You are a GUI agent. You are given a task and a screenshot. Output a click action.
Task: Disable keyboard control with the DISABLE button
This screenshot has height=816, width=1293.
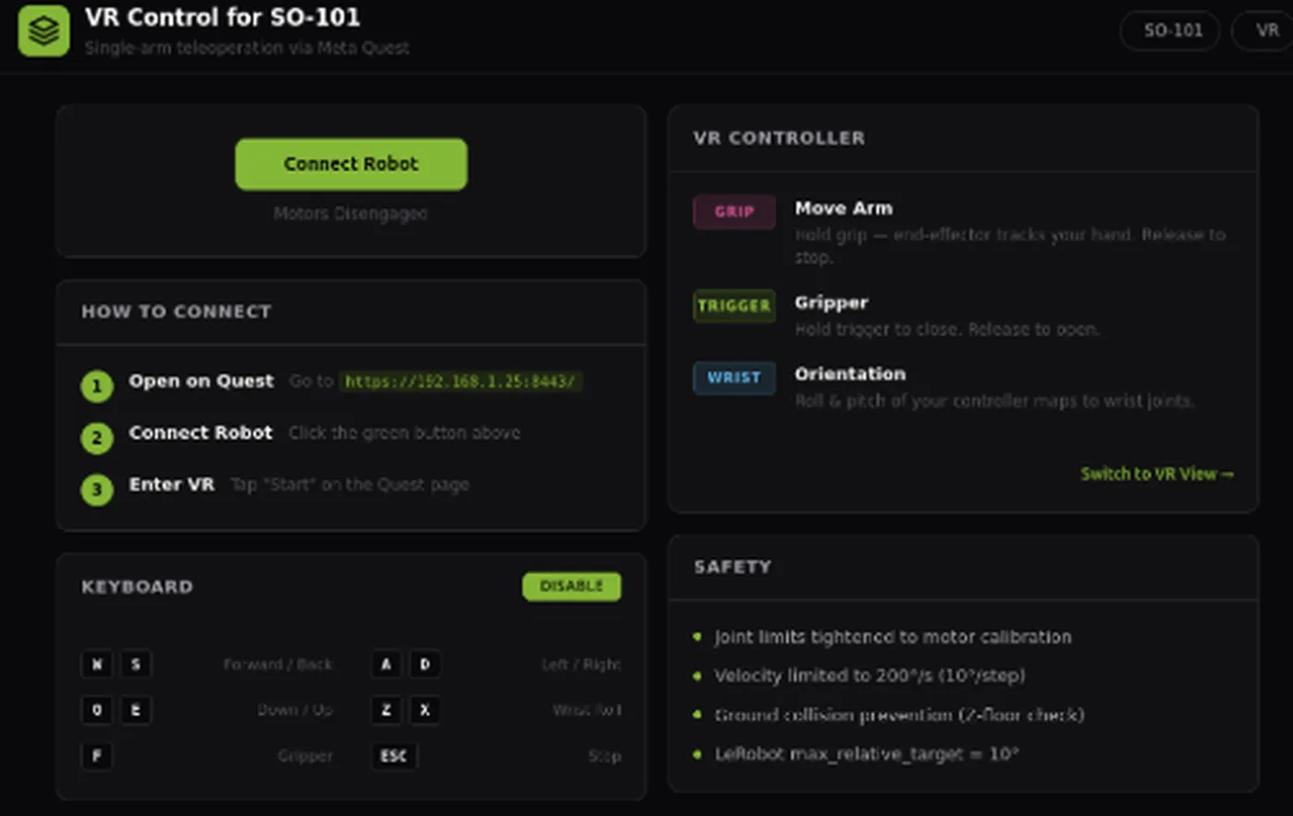coord(572,586)
